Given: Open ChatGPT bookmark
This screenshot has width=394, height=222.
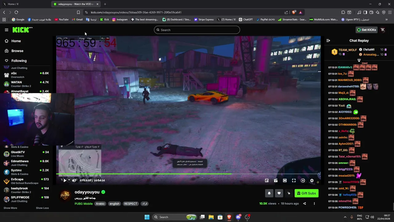Looking at the screenshot, I should click(x=246, y=19).
